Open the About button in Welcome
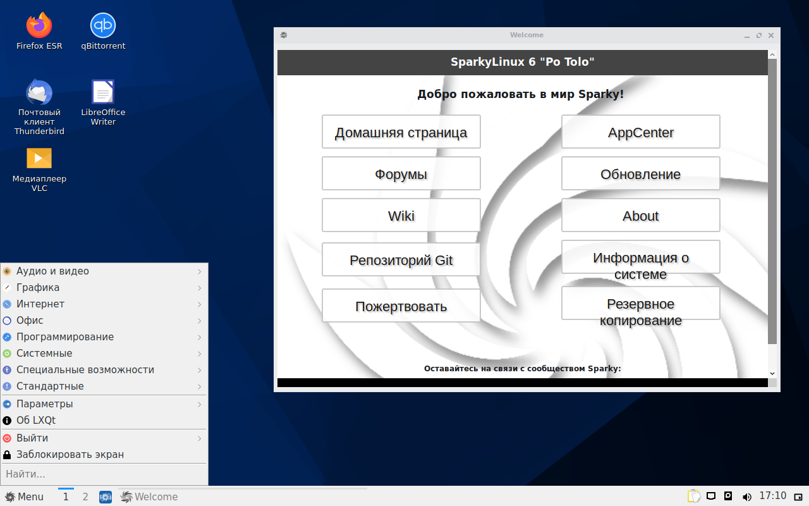Screen dimensions: 809x506 [641, 215]
